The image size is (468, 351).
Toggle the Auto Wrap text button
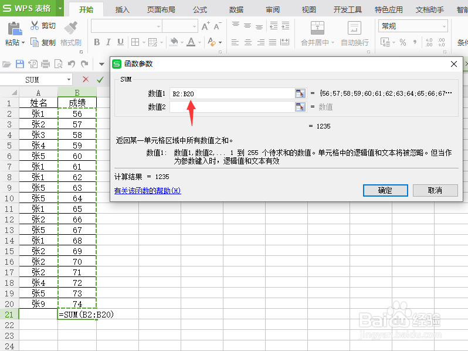[355, 33]
